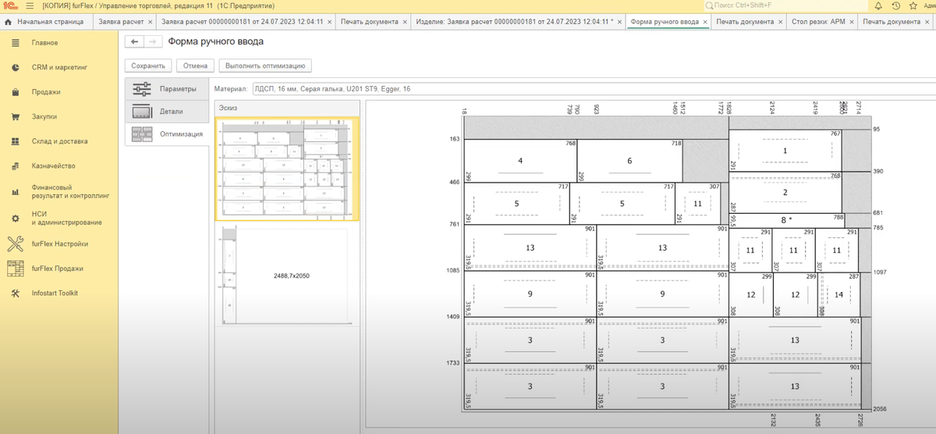Open the main hamburger menu
Viewport: 936px width, 434px height.
tap(30, 5)
